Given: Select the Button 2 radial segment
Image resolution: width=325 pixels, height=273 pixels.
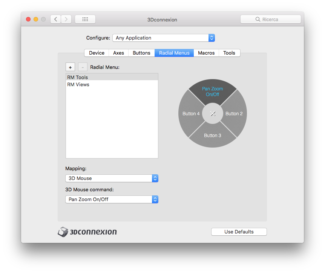Looking at the screenshot, I should coord(234,114).
